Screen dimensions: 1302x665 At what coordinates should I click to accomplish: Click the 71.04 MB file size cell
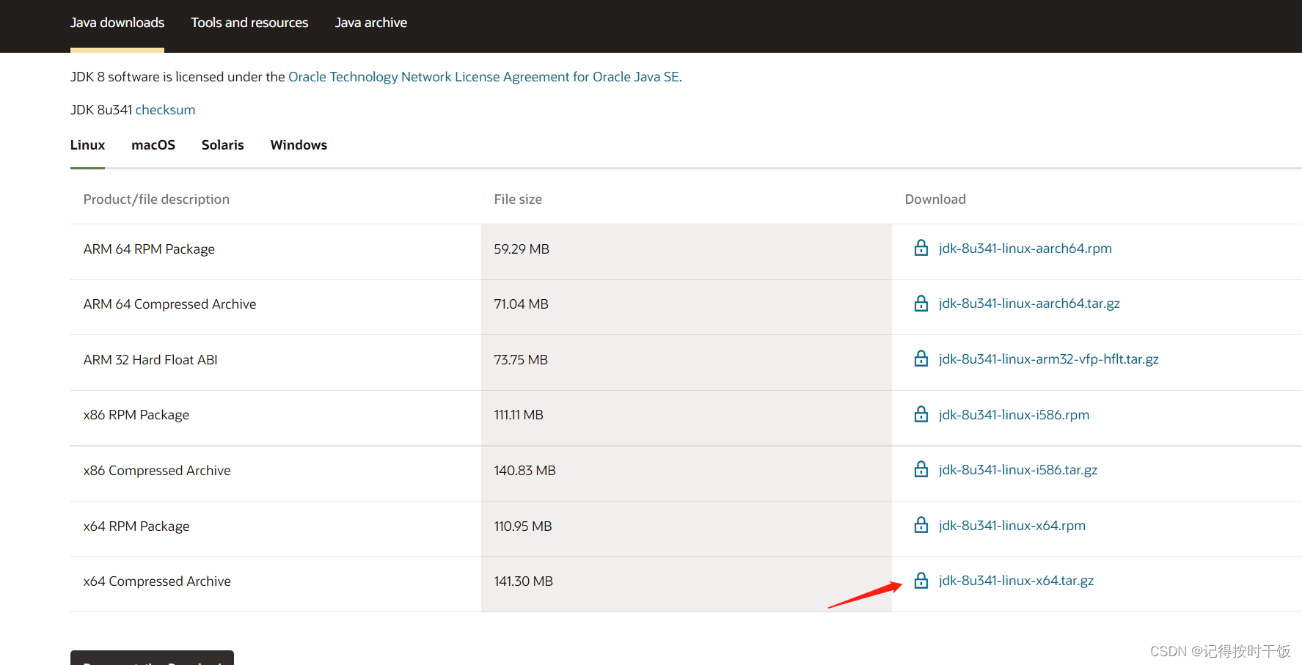687,307
